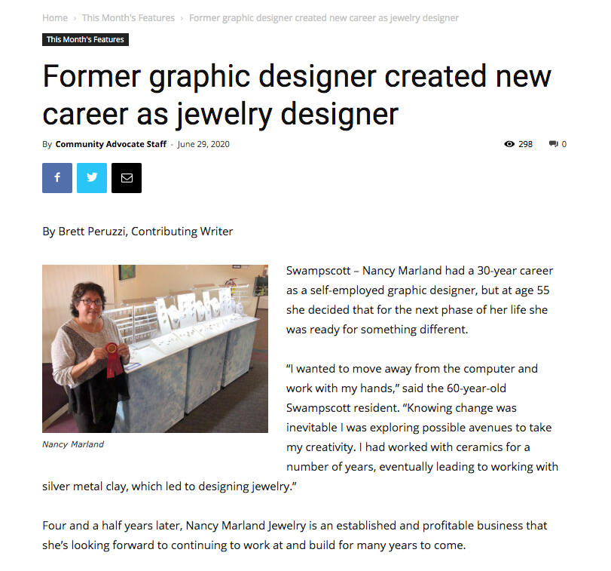
Task: Select the This Month's Features category tag
Action: click(85, 39)
